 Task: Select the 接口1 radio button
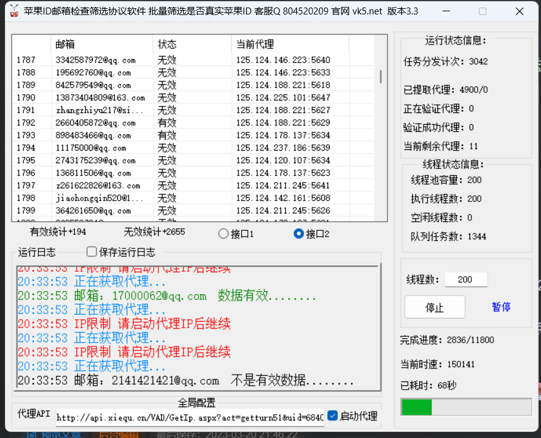[x=223, y=234]
